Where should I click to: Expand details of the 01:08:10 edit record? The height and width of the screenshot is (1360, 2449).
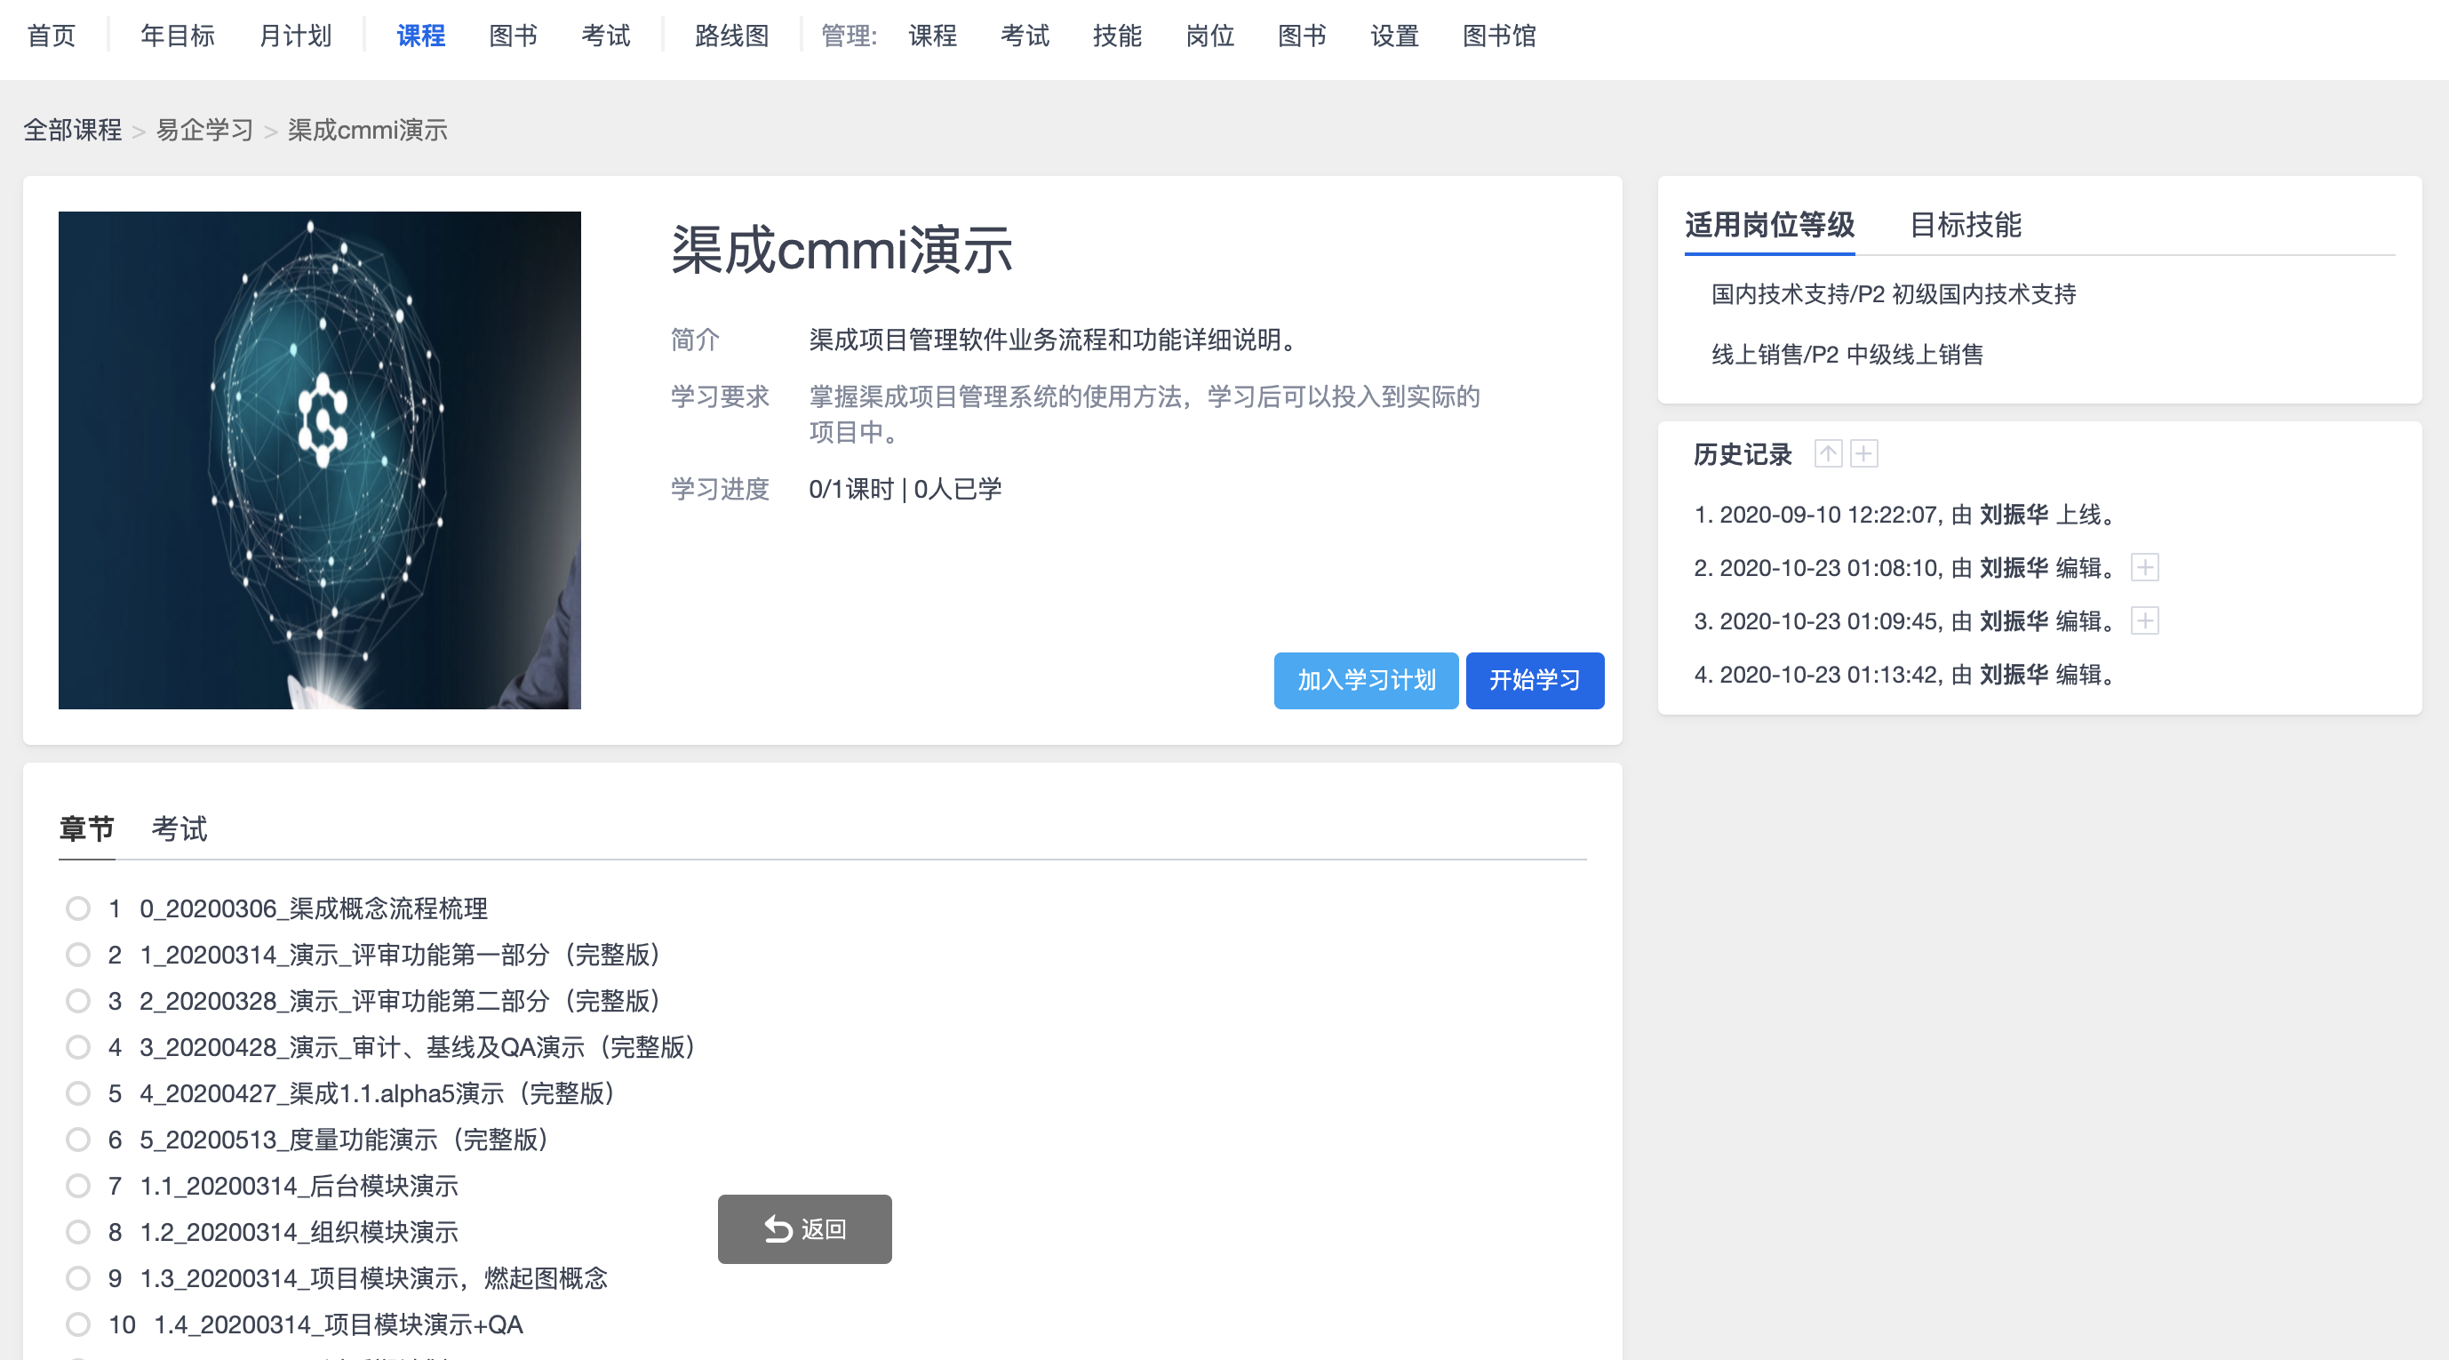tap(2145, 568)
